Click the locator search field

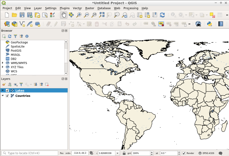(30, 153)
